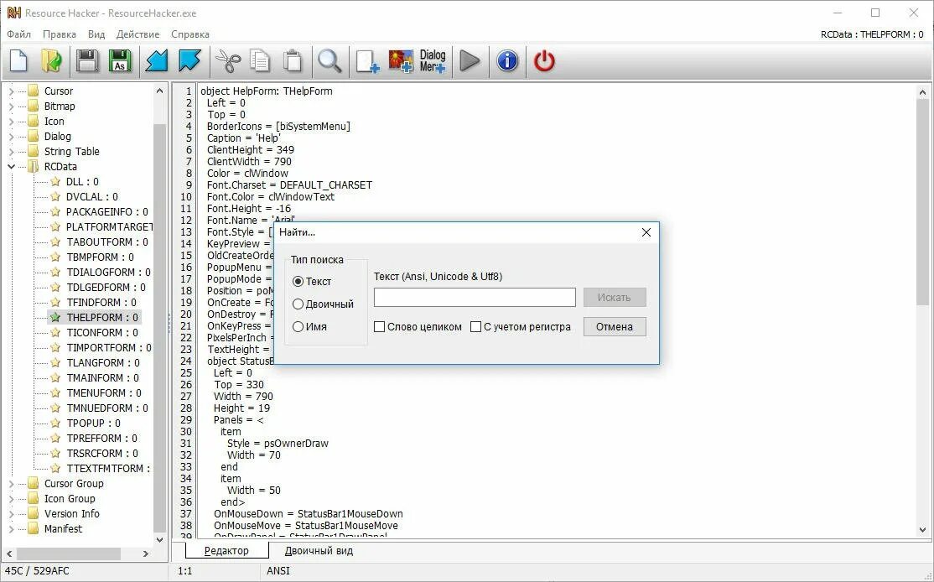Select the green star THELPFORM : 0 resource
The width and height of the screenshot is (934, 582).
[95, 318]
